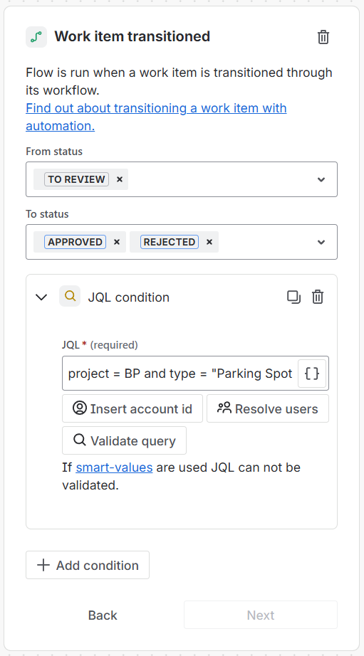Click the JQL condition heading
Screen dimensions: 364x656
(129, 297)
